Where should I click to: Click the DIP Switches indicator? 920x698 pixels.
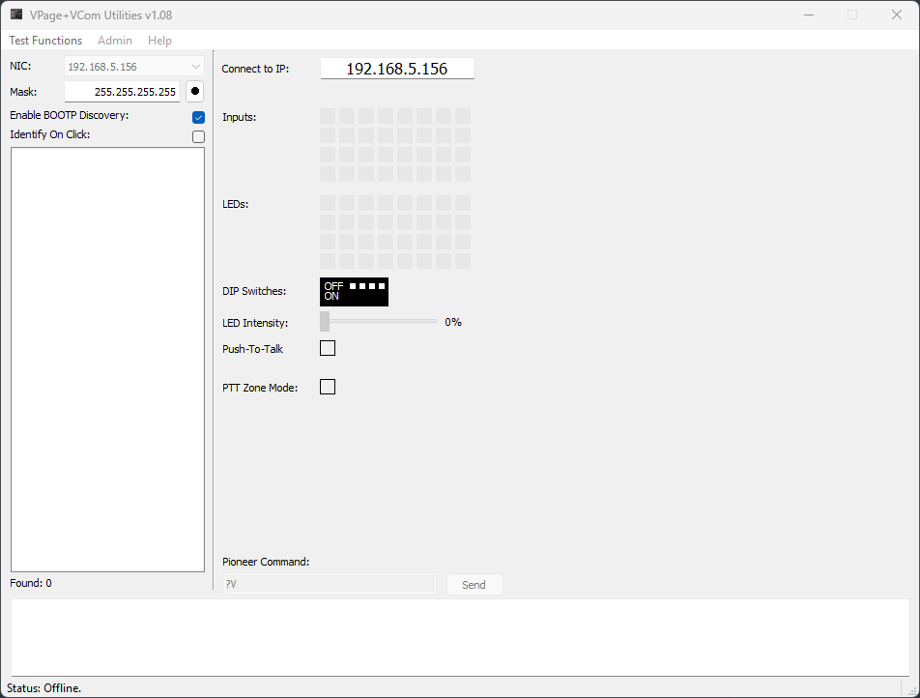(x=354, y=292)
